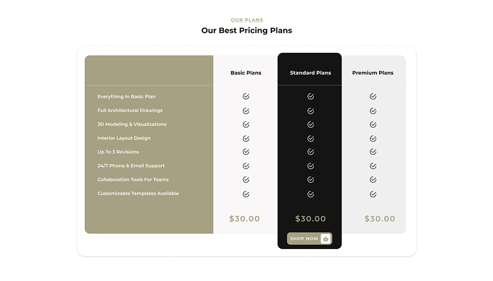Click Premium plan check for 24/7 Phone & Email Support
The image size is (493, 281).
[373, 166]
